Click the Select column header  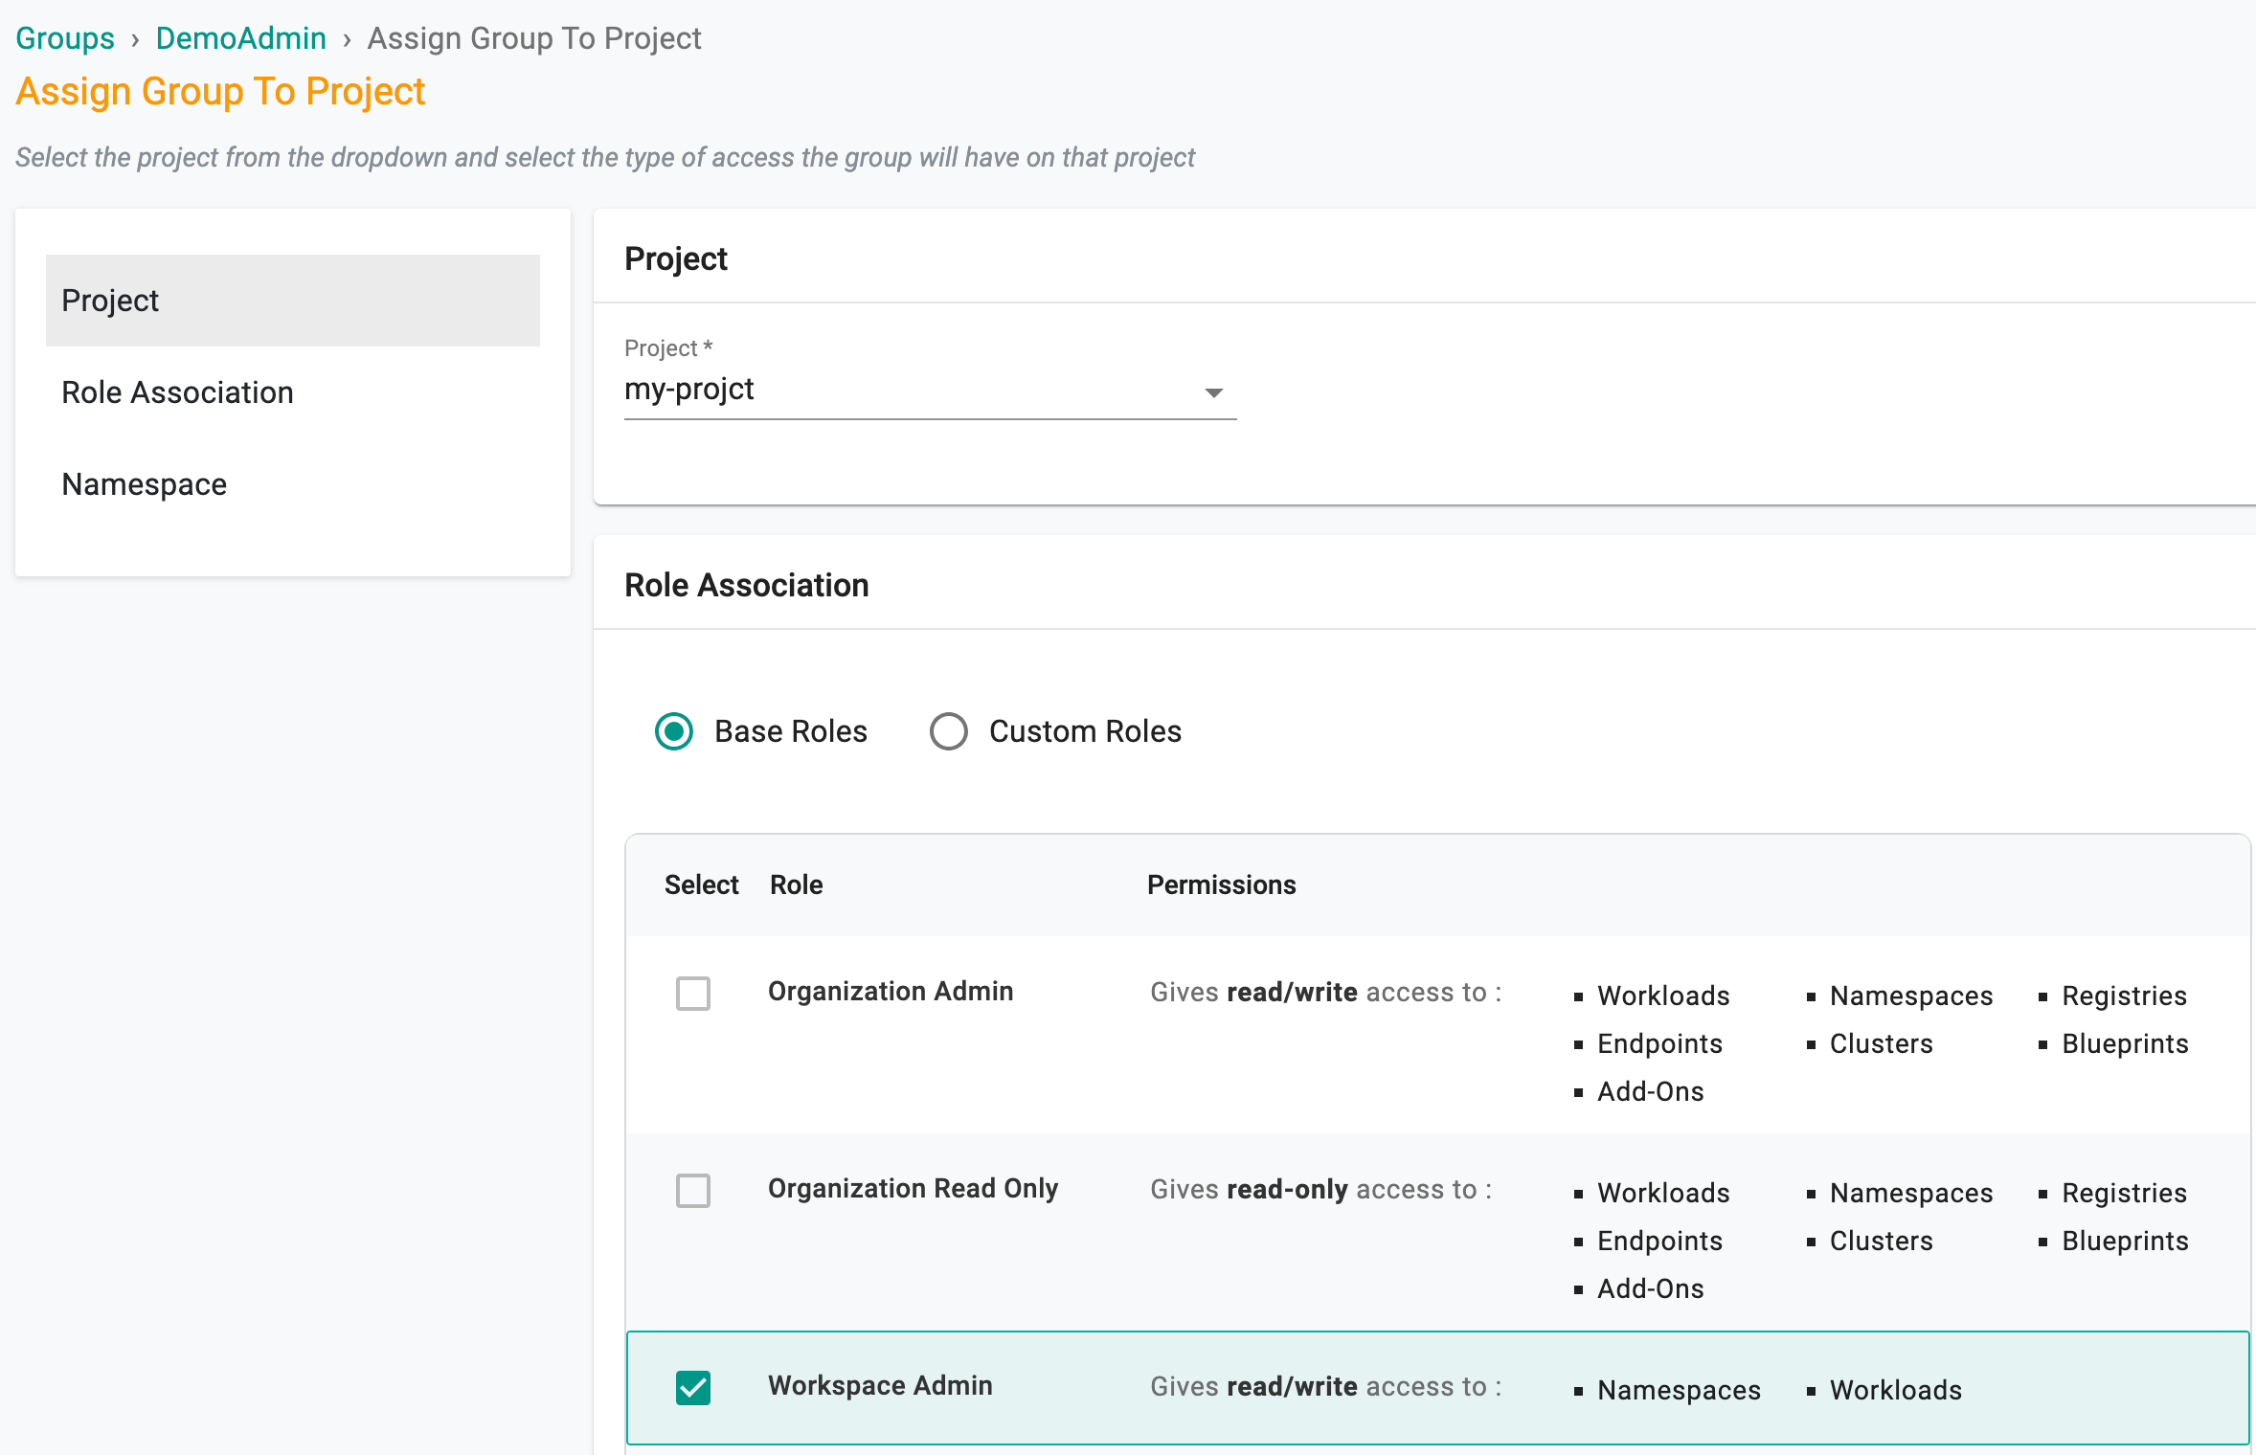tap(701, 884)
